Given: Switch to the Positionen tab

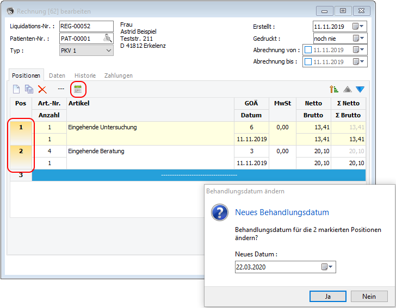Looking at the screenshot, I should point(26,76).
